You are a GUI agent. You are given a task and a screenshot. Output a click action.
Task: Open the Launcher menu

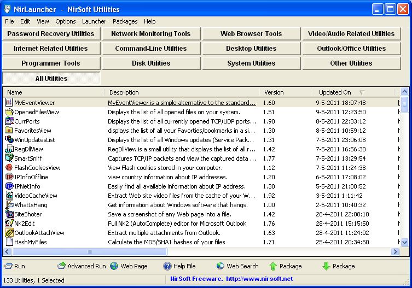94,21
